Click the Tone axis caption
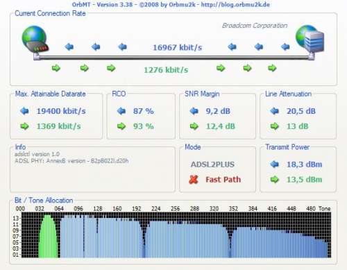 pos(324,209)
